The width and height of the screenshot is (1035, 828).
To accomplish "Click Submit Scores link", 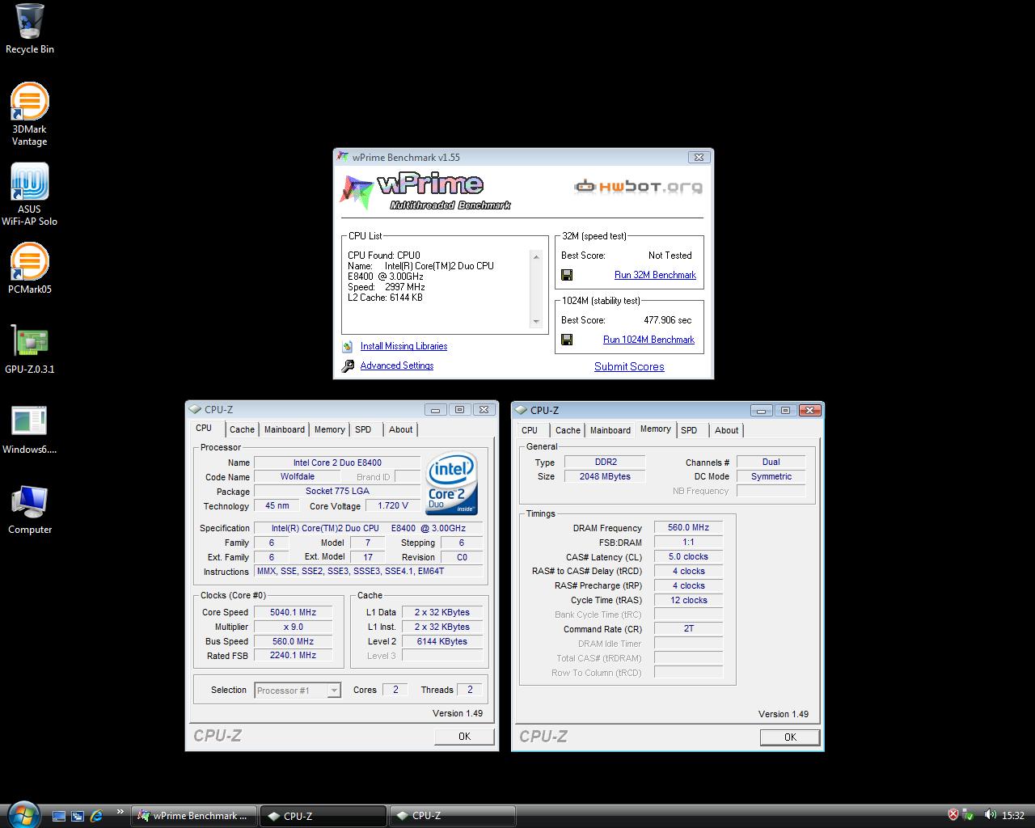I will pos(629,366).
